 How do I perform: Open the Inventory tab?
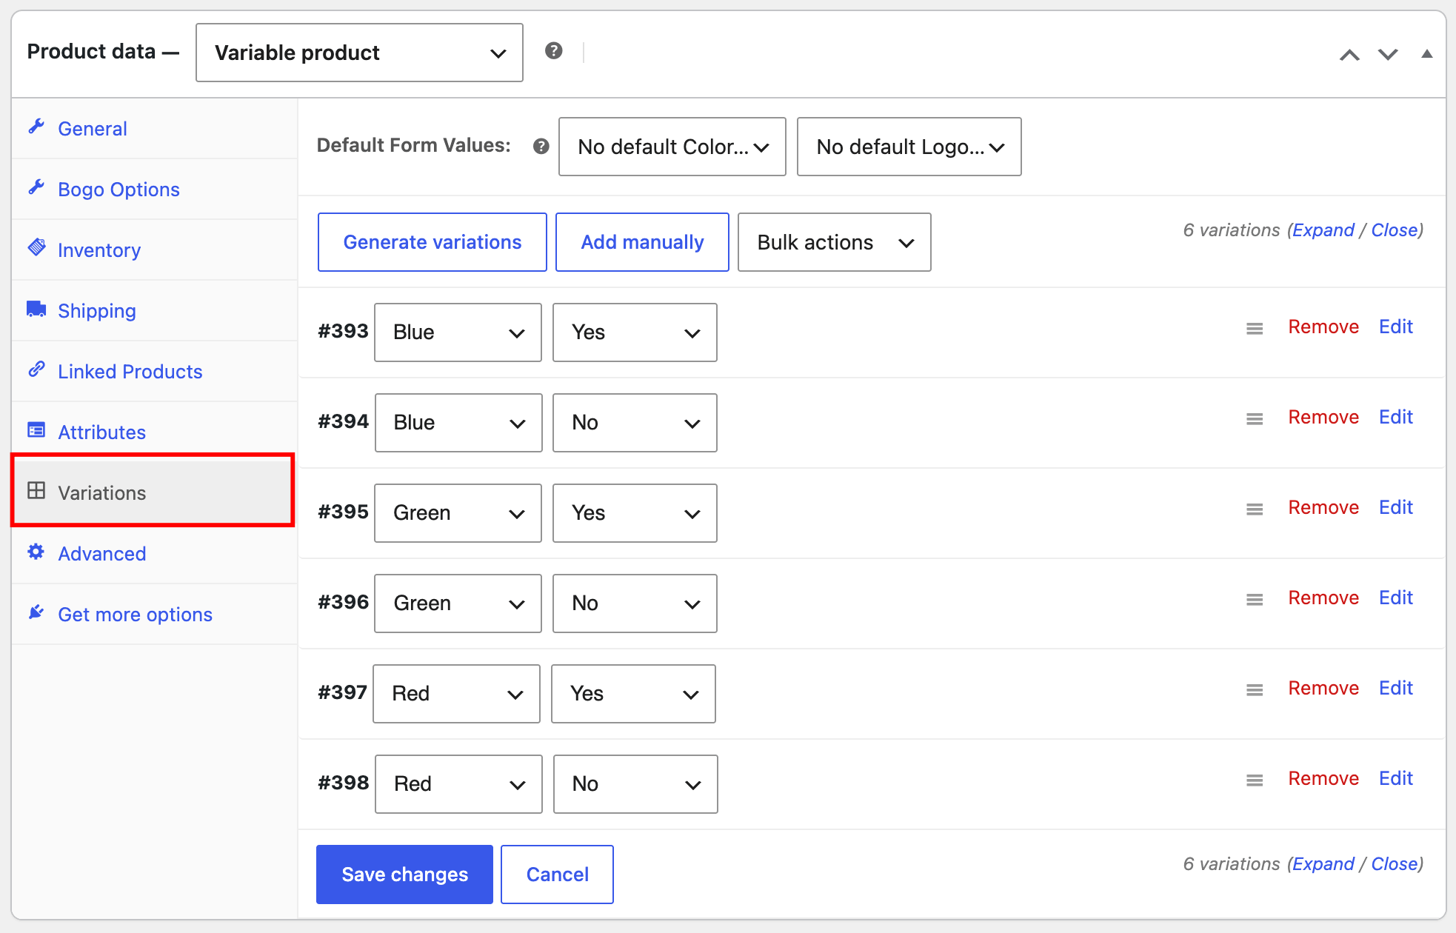coord(154,250)
